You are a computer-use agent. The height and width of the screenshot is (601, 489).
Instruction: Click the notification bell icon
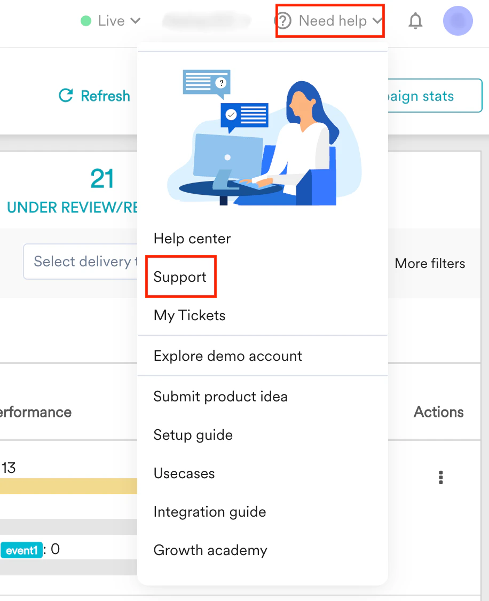tap(415, 21)
